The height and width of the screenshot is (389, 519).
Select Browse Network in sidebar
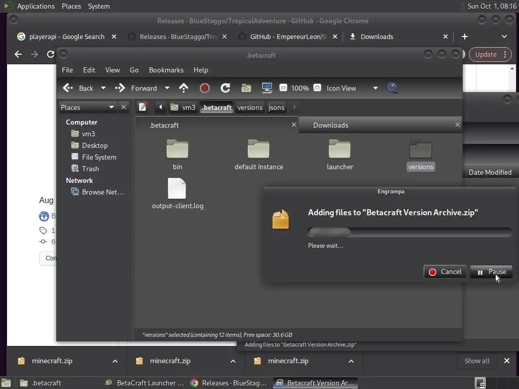click(102, 192)
